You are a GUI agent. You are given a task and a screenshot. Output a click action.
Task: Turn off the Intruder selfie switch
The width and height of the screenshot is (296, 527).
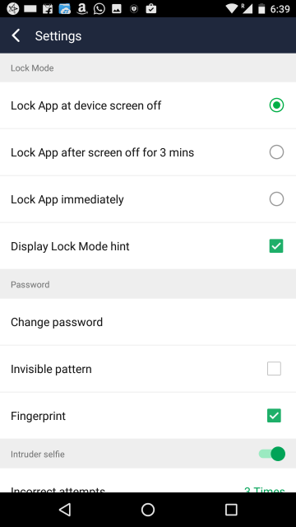tap(272, 454)
